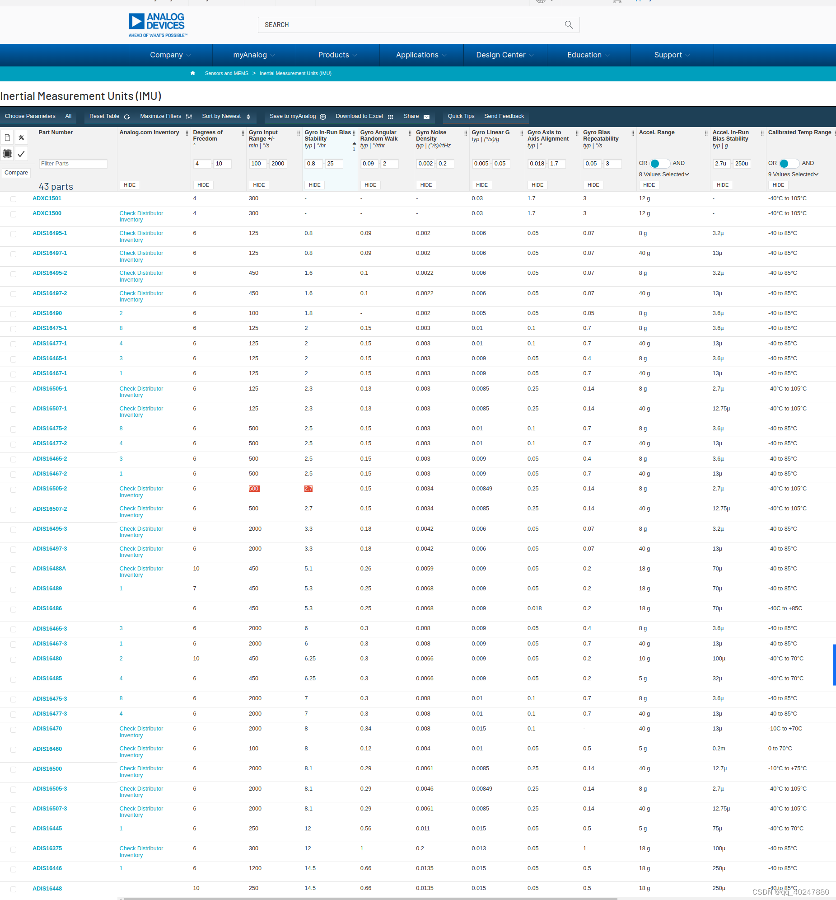Click the Gyro Noise Density column drag handle

coord(466,133)
